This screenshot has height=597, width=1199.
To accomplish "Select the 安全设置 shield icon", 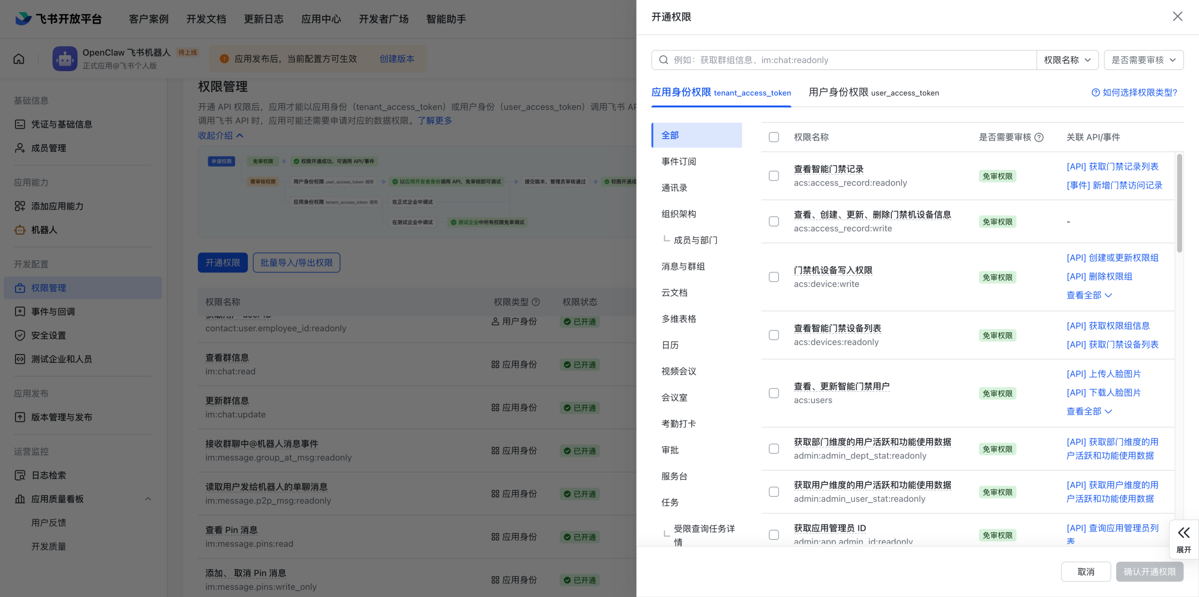I will [x=20, y=335].
